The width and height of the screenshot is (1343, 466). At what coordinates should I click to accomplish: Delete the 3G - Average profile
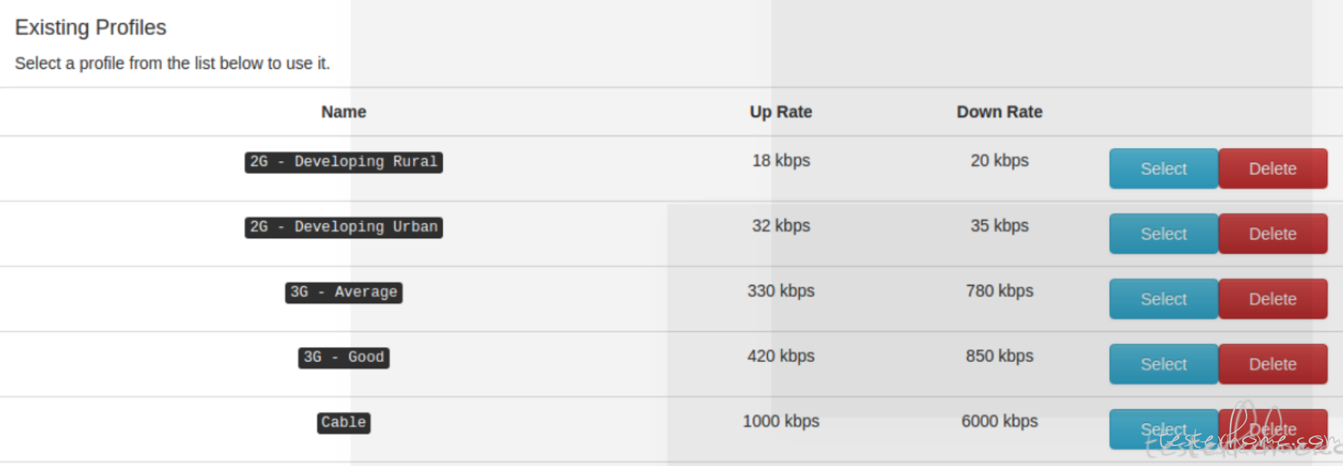(x=1273, y=299)
